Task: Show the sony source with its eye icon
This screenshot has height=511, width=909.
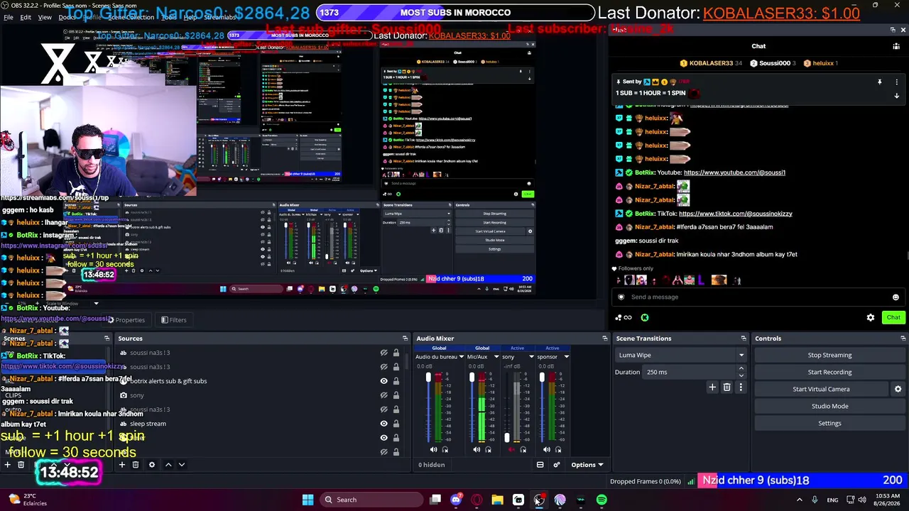Action: (x=384, y=395)
